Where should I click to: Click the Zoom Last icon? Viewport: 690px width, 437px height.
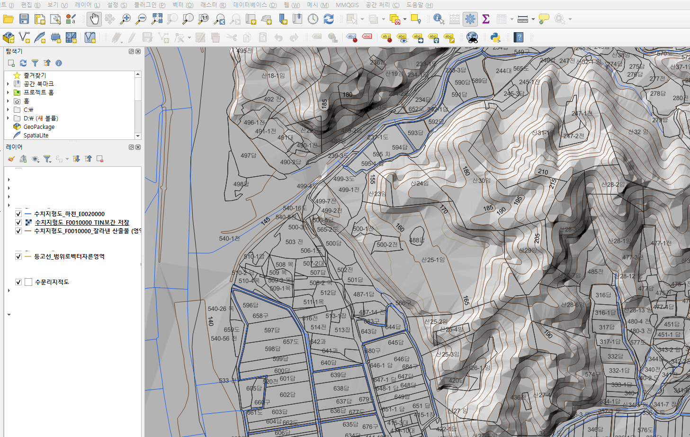[x=219, y=19]
